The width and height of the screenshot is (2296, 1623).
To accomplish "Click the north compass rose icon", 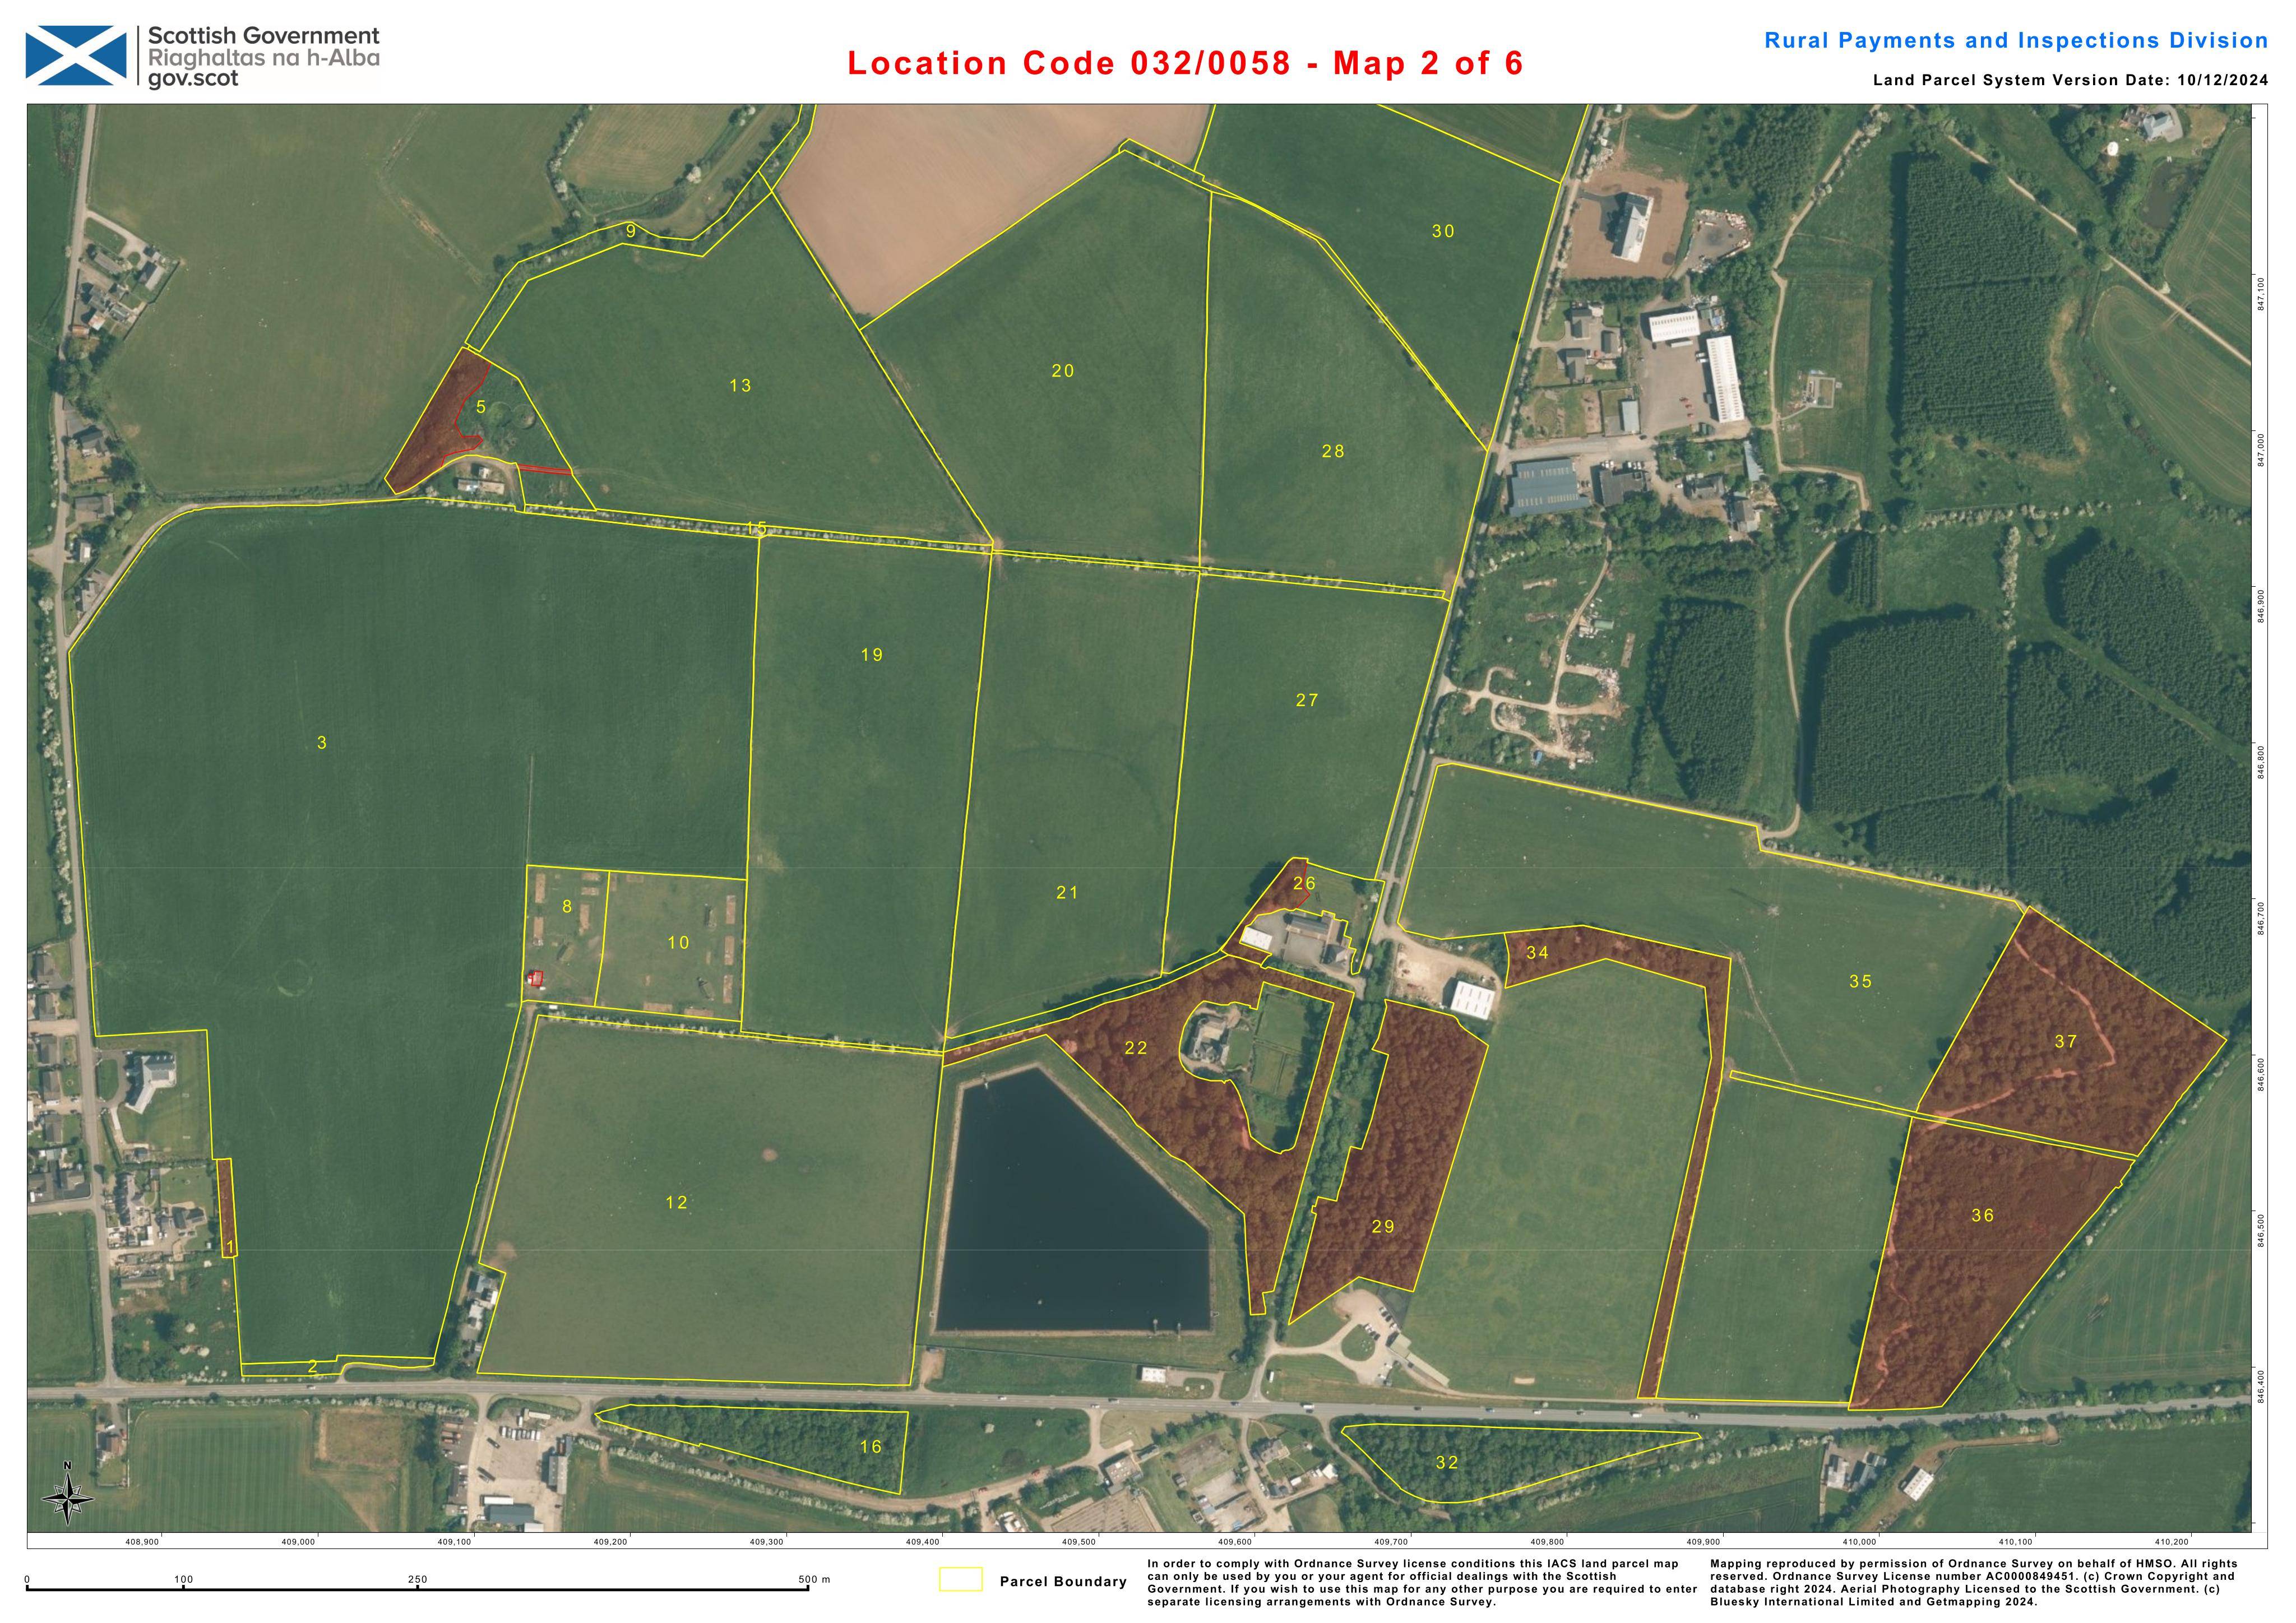I will 67,1493.
